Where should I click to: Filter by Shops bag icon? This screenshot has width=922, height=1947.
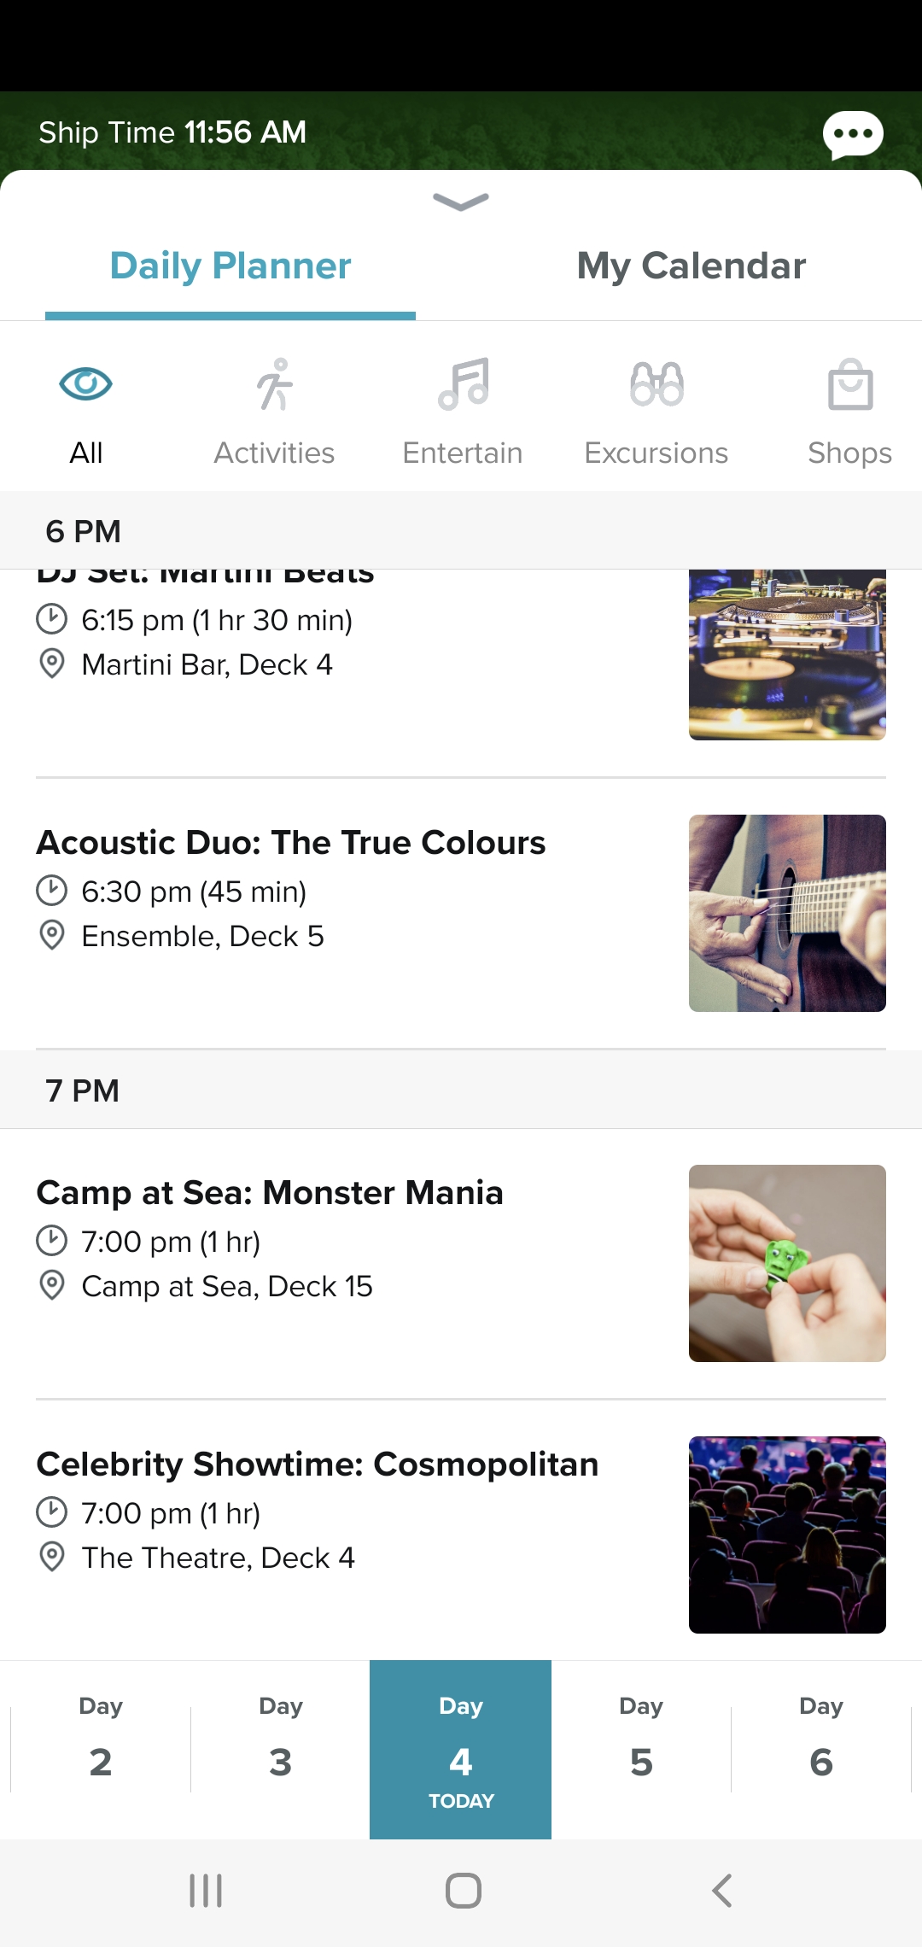coord(849,385)
